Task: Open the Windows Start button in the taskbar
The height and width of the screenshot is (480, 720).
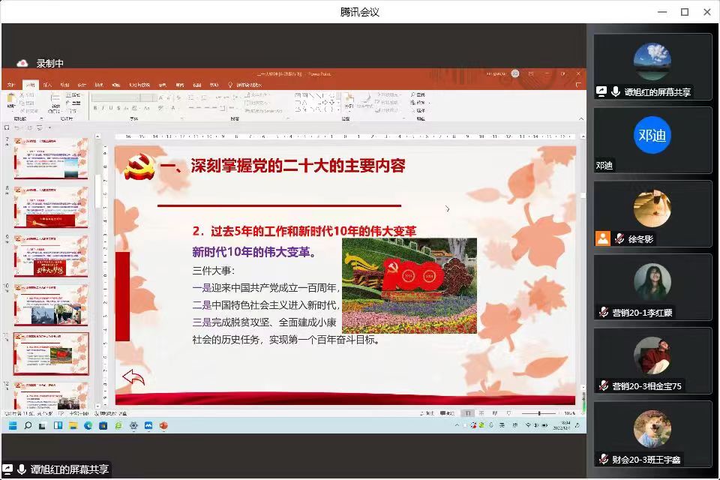Action: pyautogui.click(x=13, y=425)
